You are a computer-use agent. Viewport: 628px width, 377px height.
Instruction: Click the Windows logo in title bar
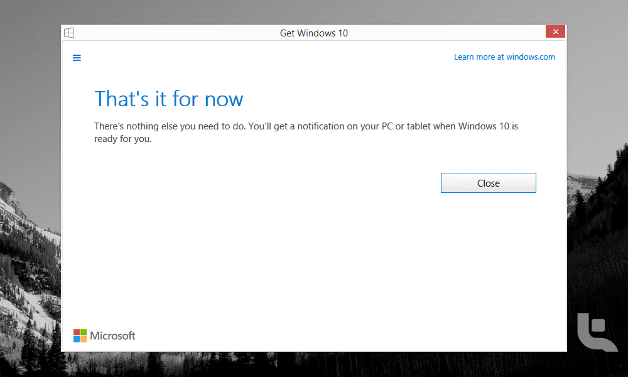(69, 33)
